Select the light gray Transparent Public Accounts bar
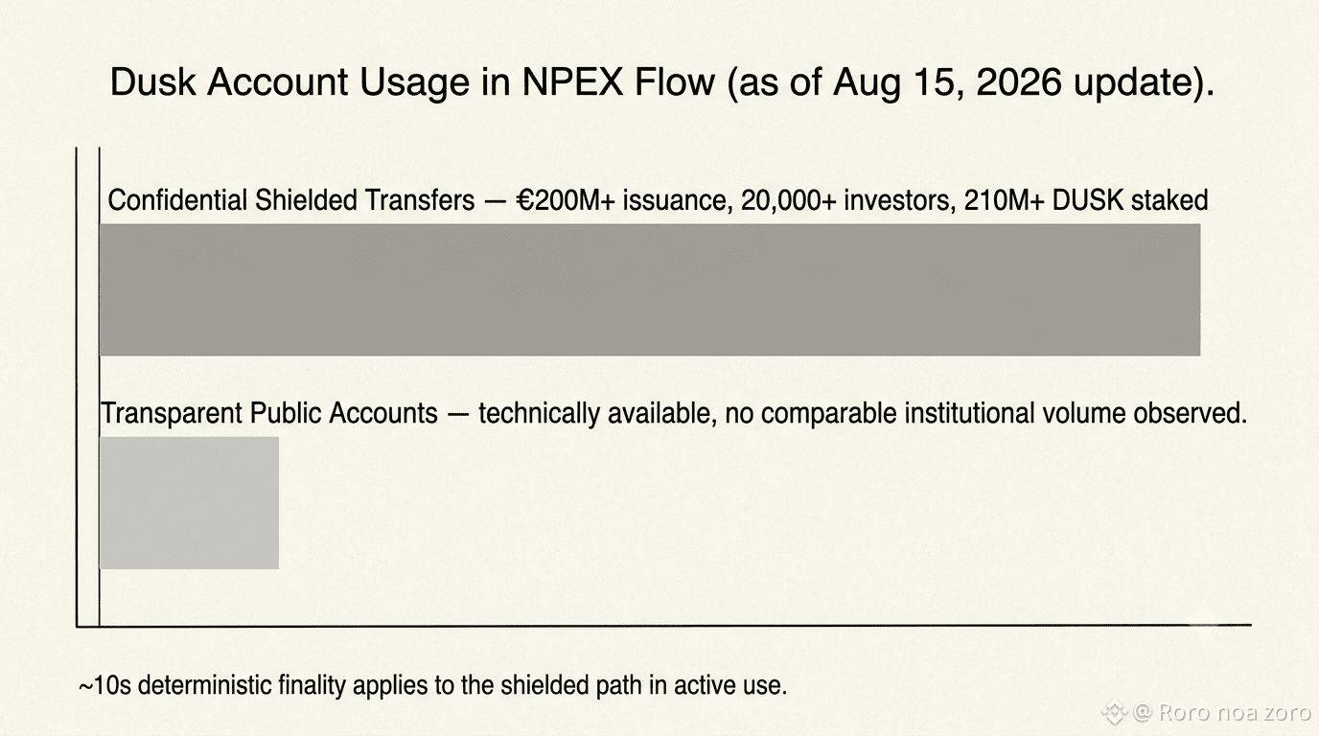 (189, 503)
